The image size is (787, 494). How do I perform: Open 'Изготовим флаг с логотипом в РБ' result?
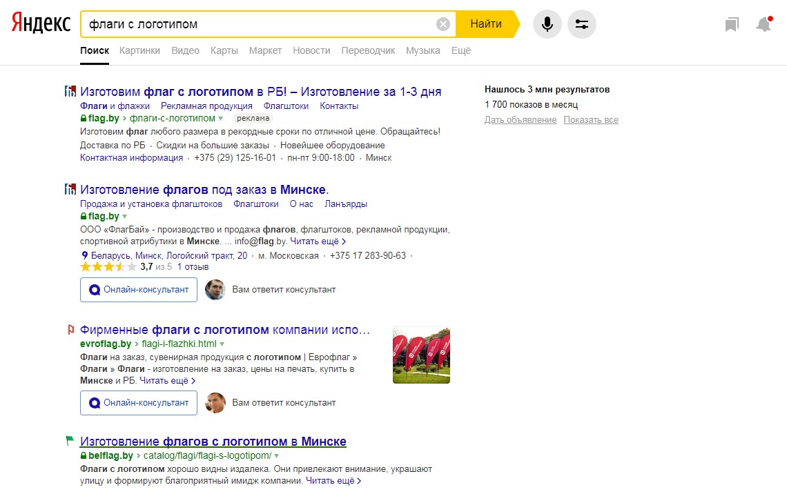tap(260, 92)
